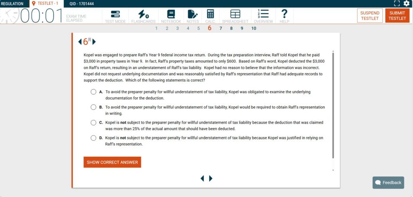Click answer B text about written representation
This screenshot has width=413, height=197.
pos(215,110)
